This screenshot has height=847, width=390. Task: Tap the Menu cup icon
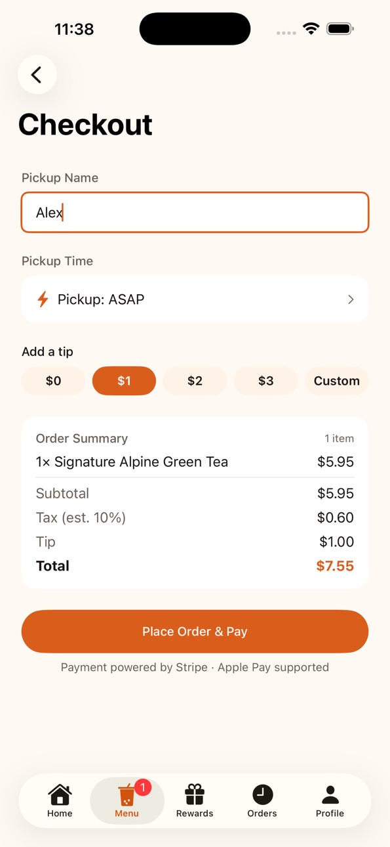127,795
